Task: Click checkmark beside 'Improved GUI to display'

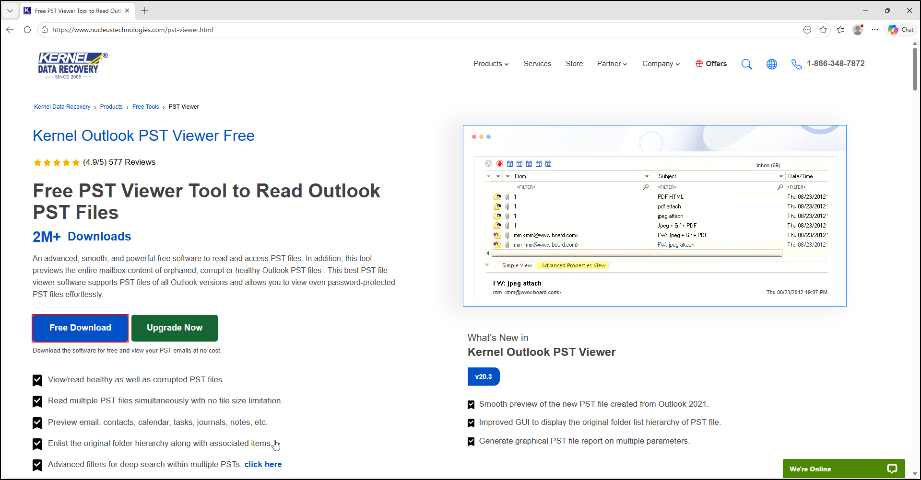Action: (471, 423)
